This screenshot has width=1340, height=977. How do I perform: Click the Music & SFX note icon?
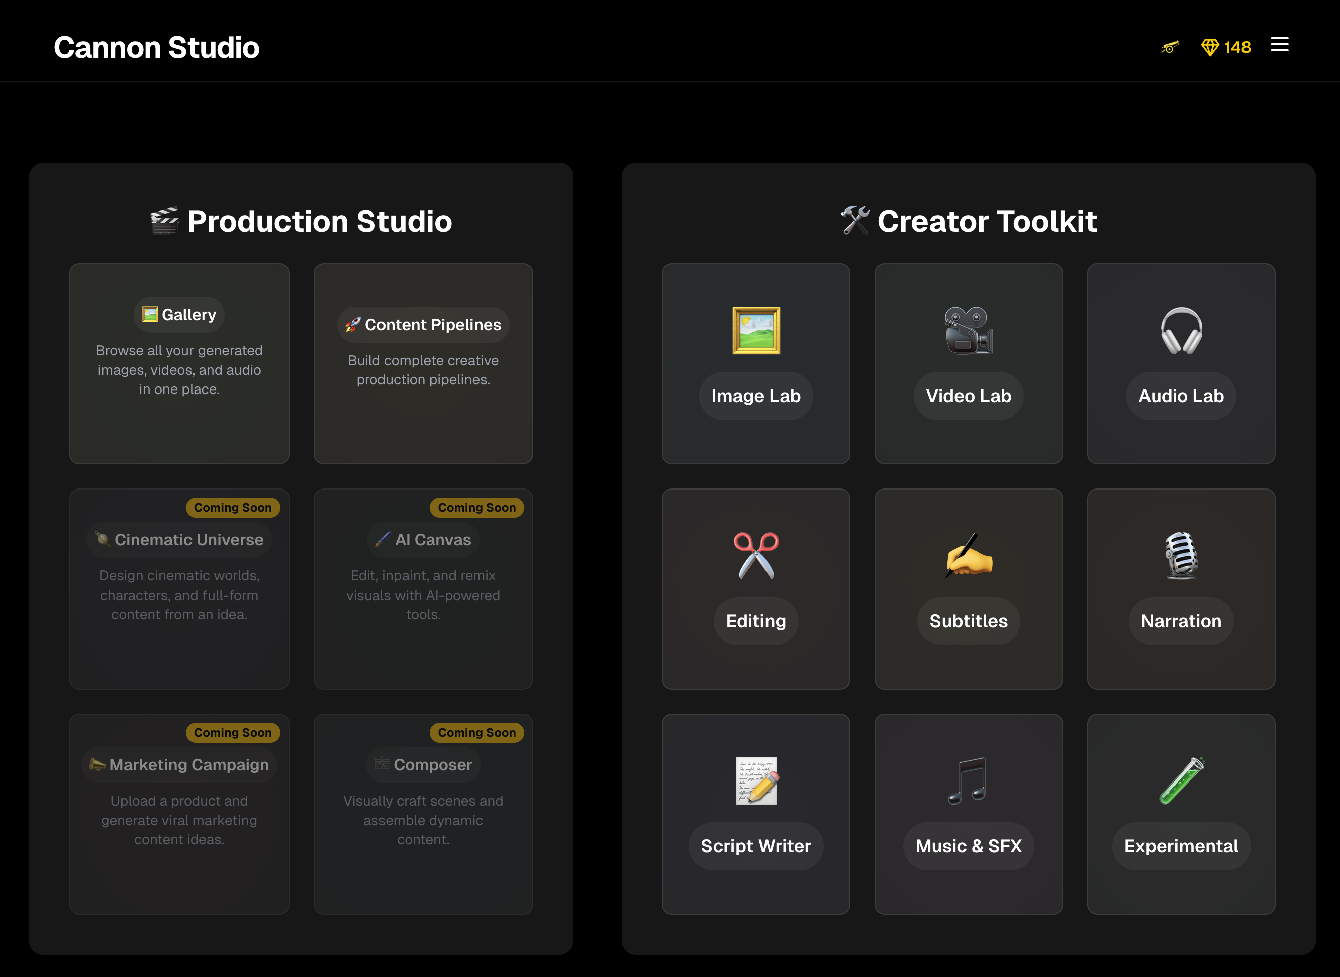968,780
